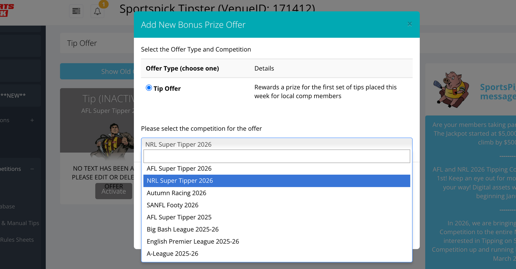516x269 pixels.
Task: Open the Rules Sheets sidebar item
Action: click(x=17, y=239)
